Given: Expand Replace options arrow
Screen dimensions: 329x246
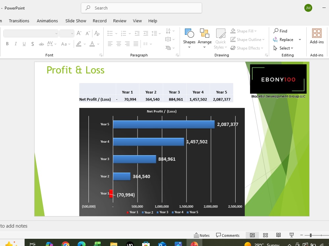Looking at the screenshot, I should point(300,40).
